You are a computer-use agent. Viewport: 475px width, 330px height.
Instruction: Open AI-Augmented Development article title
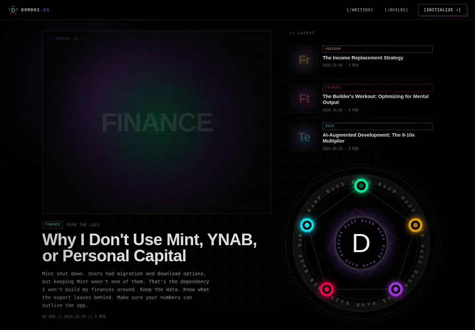point(368,138)
